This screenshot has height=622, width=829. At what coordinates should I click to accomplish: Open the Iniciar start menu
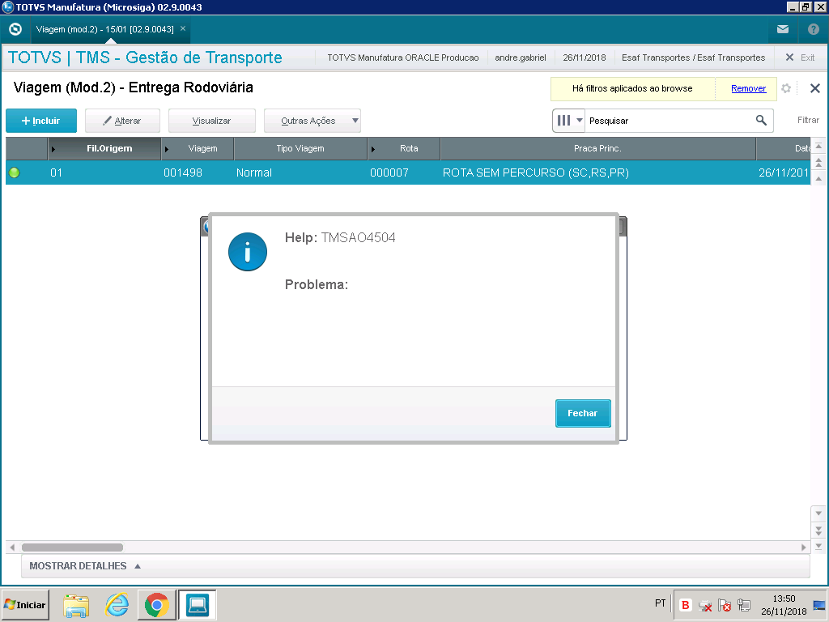tap(25, 604)
